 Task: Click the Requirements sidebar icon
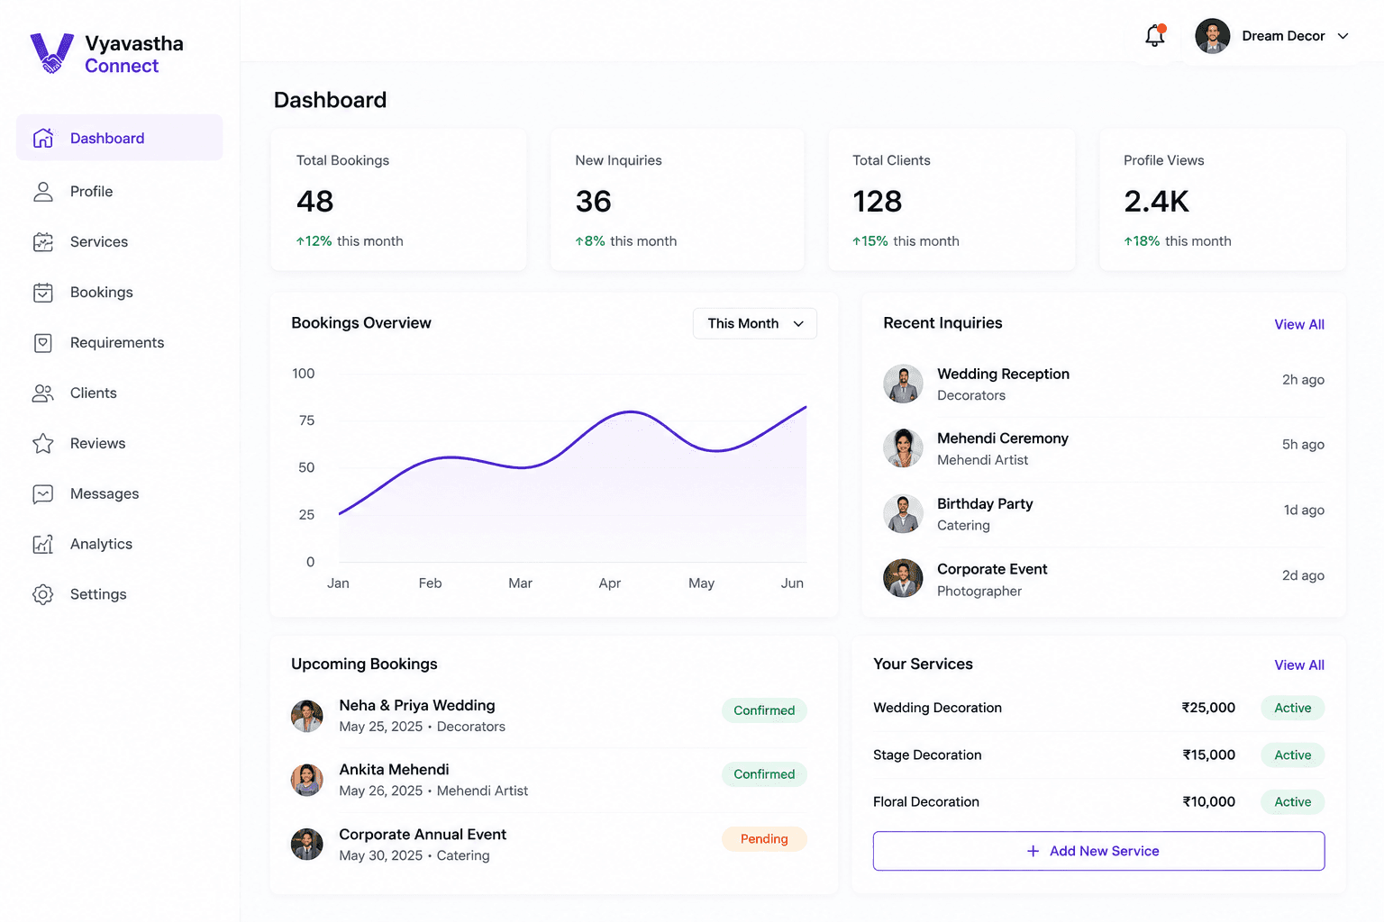43,342
